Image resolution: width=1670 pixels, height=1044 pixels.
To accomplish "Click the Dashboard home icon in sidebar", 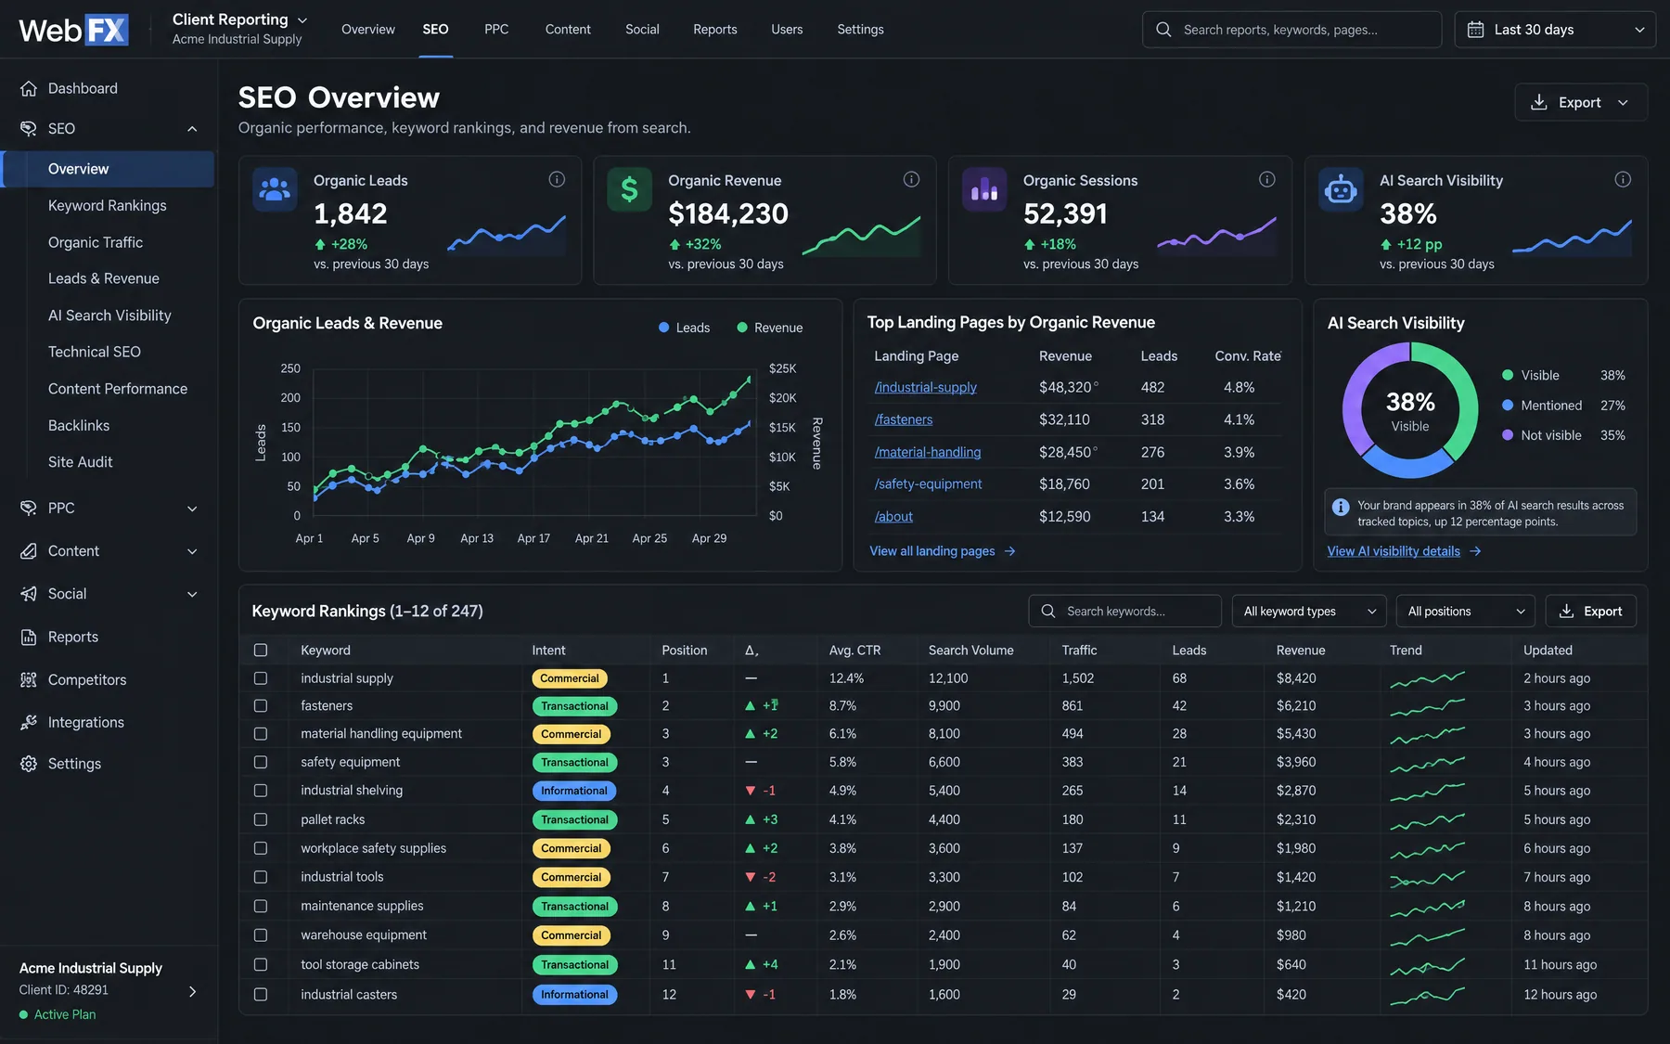I will [29, 88].
